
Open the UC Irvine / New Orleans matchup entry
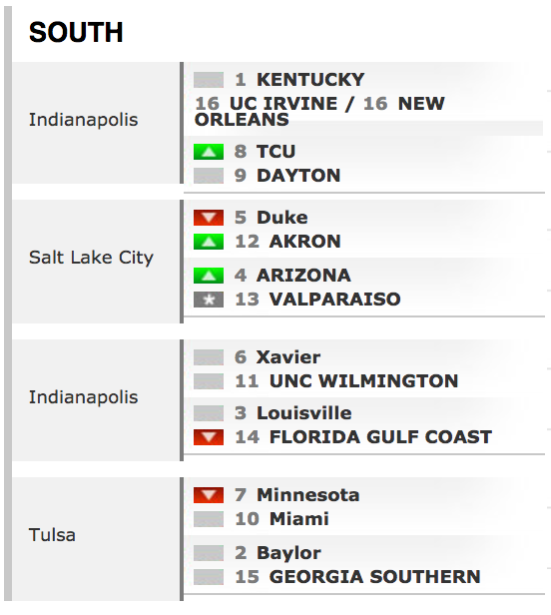pos(319,112)
